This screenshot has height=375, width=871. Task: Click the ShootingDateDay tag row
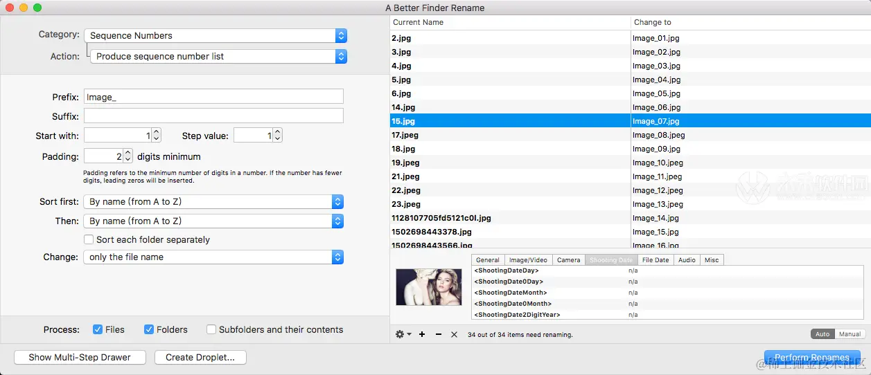click(x=668, y=271)
